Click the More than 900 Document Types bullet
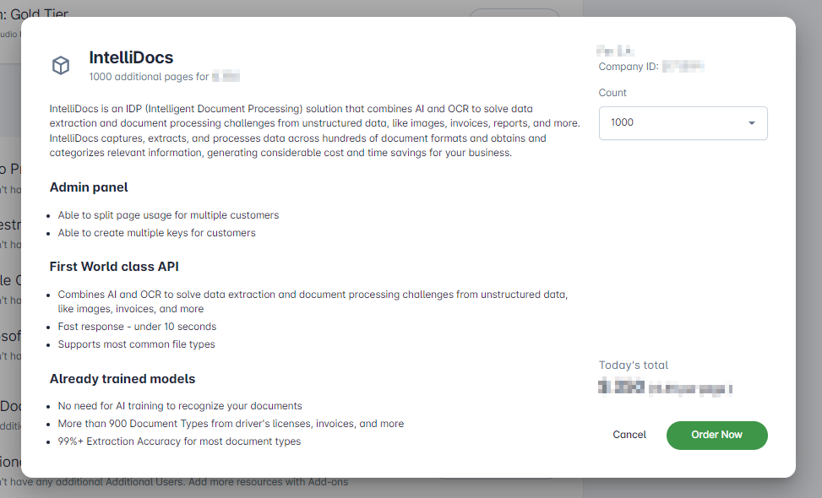Viewport: 822px width, 498px height. click(x=231, y=424)
